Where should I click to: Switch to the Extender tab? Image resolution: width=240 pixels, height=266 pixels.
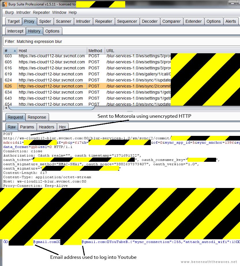click(x=194, y=21)
